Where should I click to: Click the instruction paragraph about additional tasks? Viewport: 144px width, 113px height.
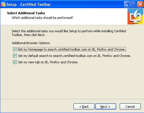(69, 33)
